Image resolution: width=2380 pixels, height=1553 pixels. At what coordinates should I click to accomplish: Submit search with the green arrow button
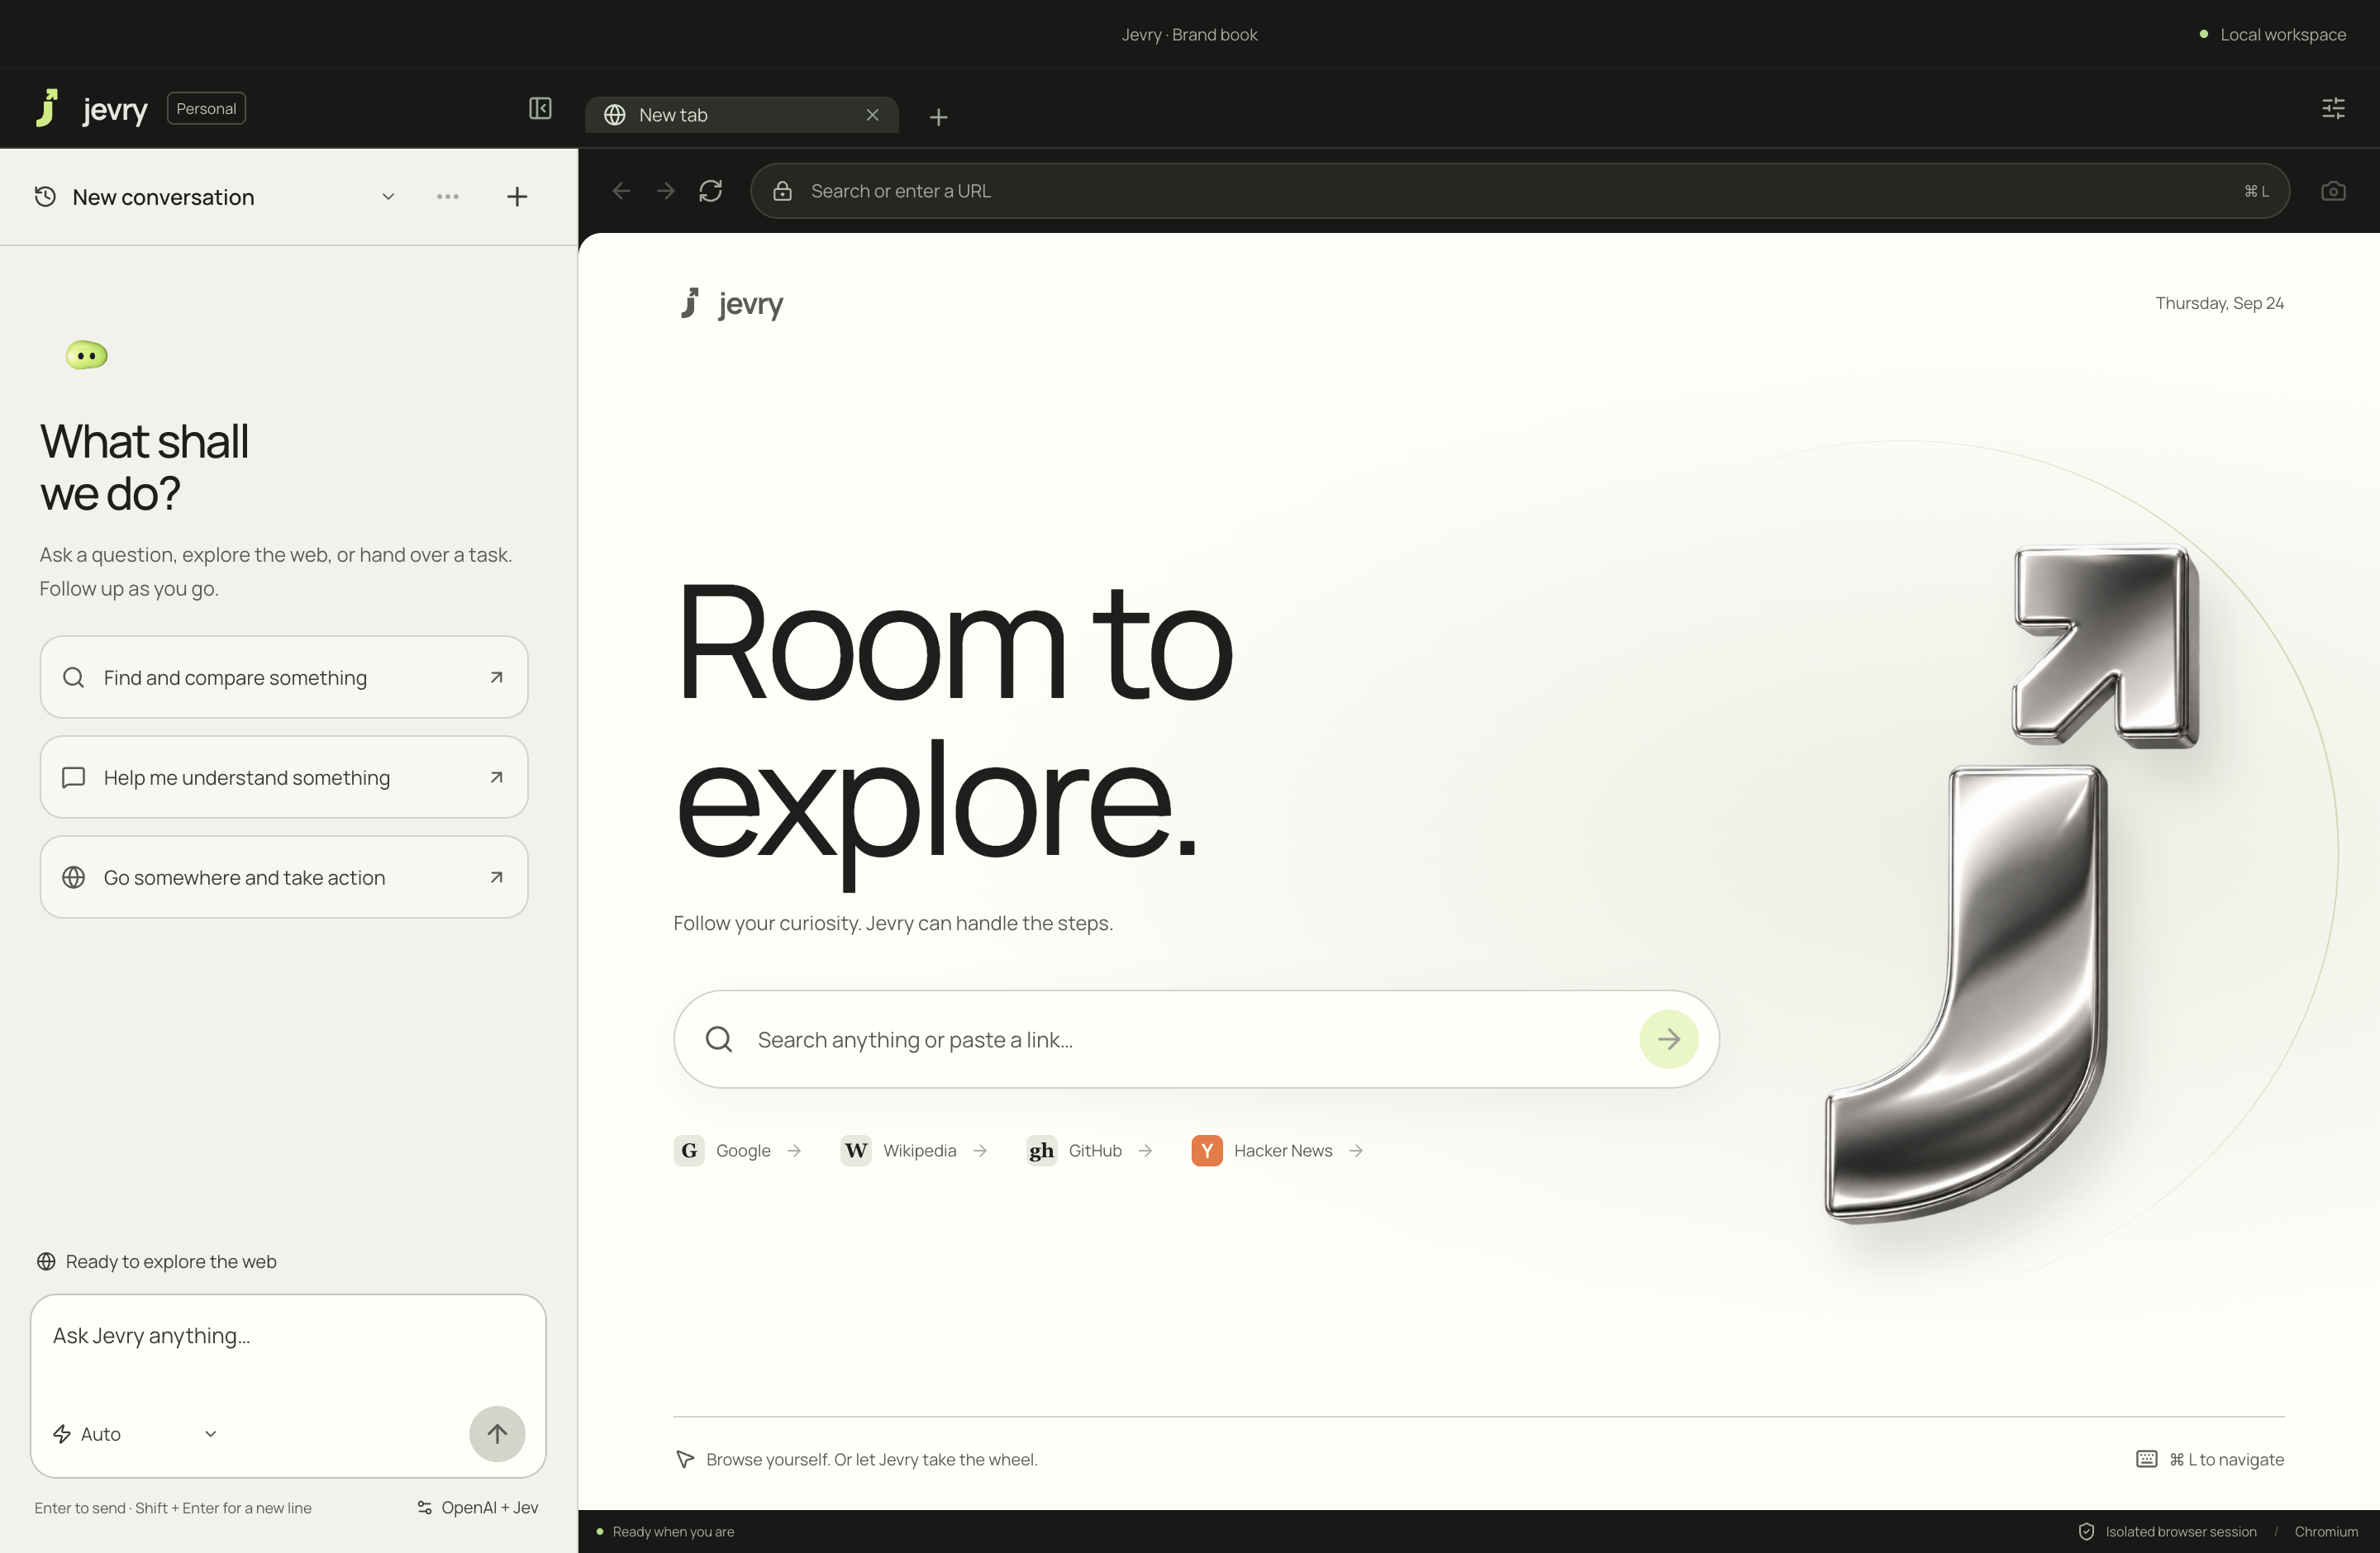click(1669, 1039)
